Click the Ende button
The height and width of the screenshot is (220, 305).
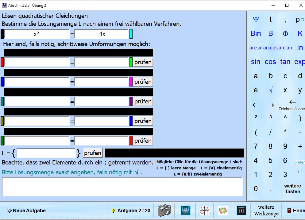click(296, 210)
